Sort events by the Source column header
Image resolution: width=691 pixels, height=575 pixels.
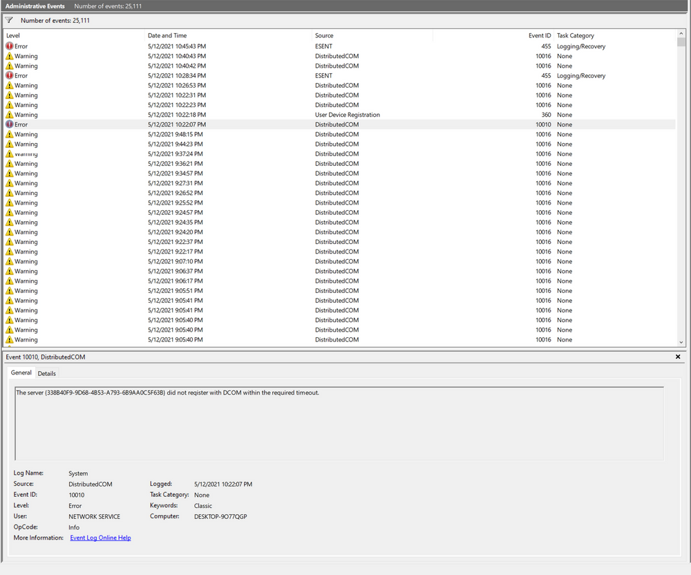[325, 35]
